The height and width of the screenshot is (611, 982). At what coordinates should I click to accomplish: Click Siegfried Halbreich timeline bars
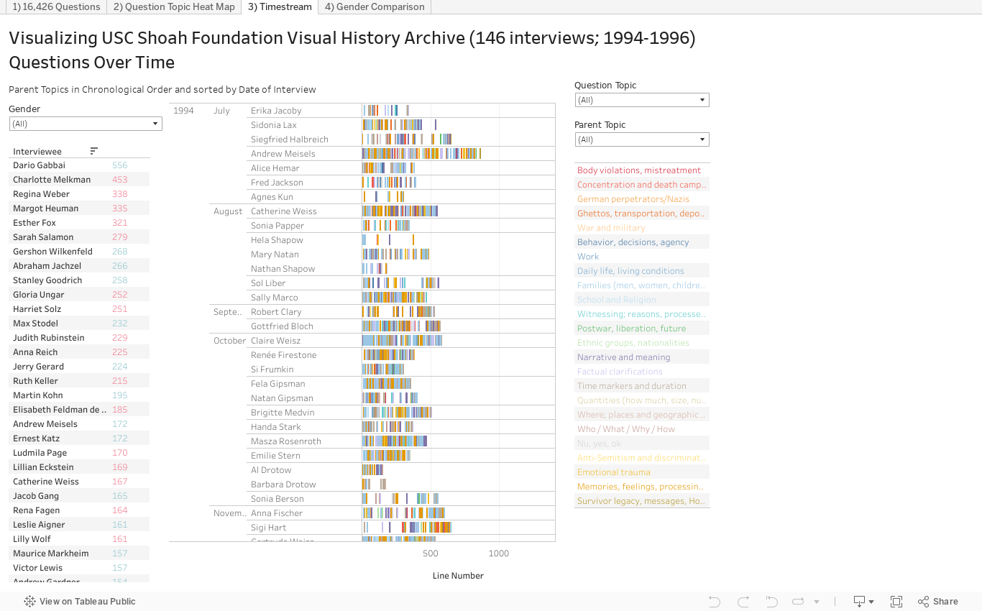click(x=407, y=139)
